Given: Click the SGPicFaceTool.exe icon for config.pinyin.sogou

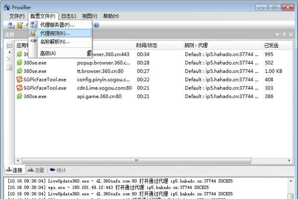Looking at the screenshot, I should pyautogui.click(x=20, y=79).
